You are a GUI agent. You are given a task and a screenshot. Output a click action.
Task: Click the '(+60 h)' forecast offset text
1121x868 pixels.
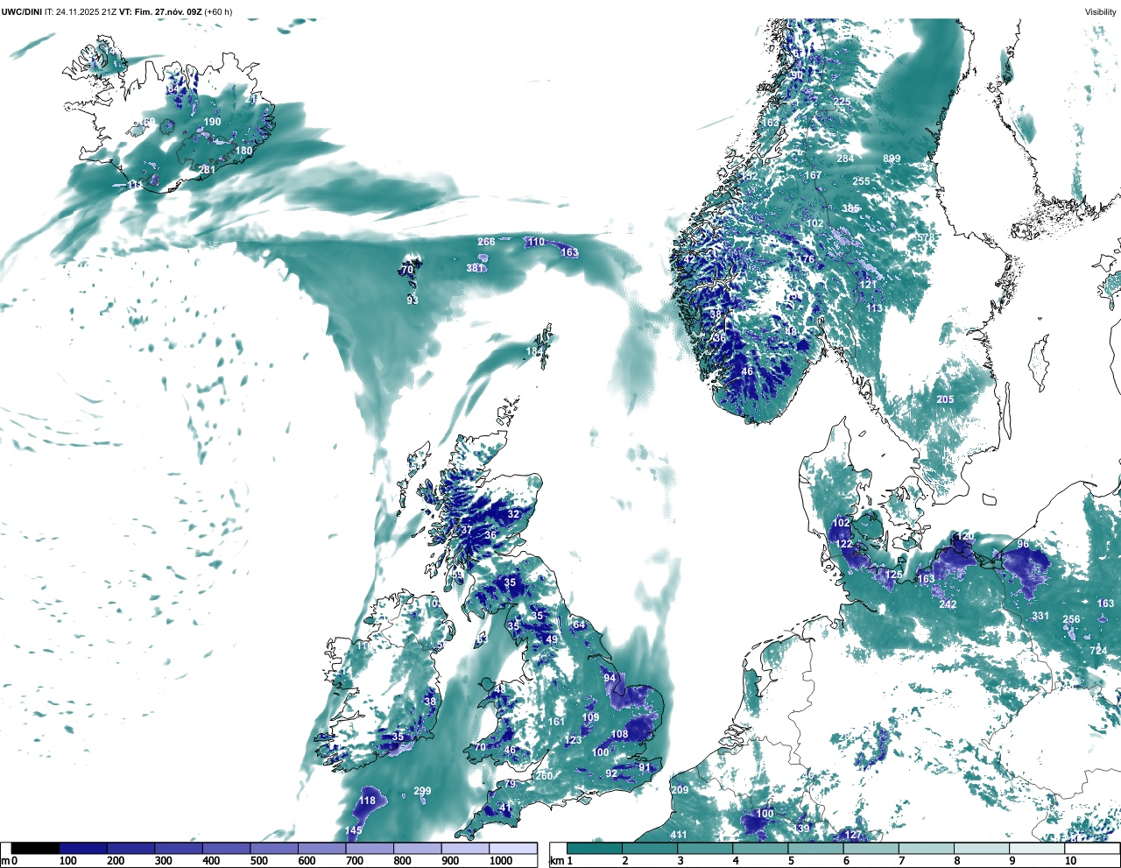(219, 11)
